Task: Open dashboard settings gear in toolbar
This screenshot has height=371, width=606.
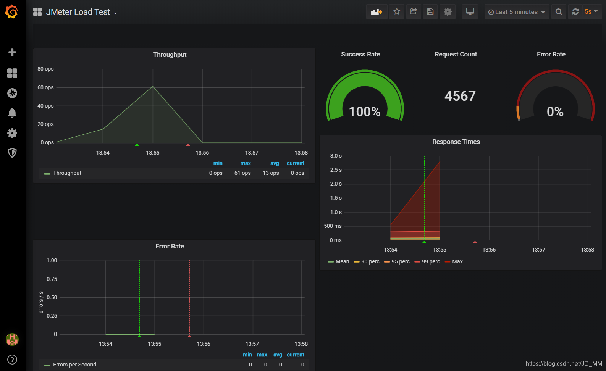Action: click(x=448, y=12)
